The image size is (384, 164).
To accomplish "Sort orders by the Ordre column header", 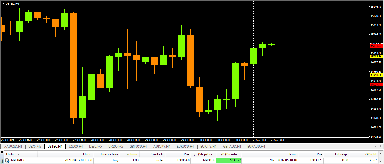I will 11,154.
